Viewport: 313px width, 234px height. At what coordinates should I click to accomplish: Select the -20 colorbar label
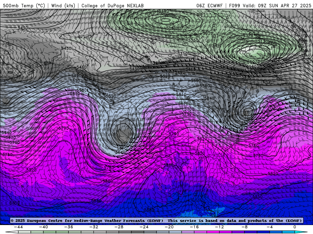[169, 227]
